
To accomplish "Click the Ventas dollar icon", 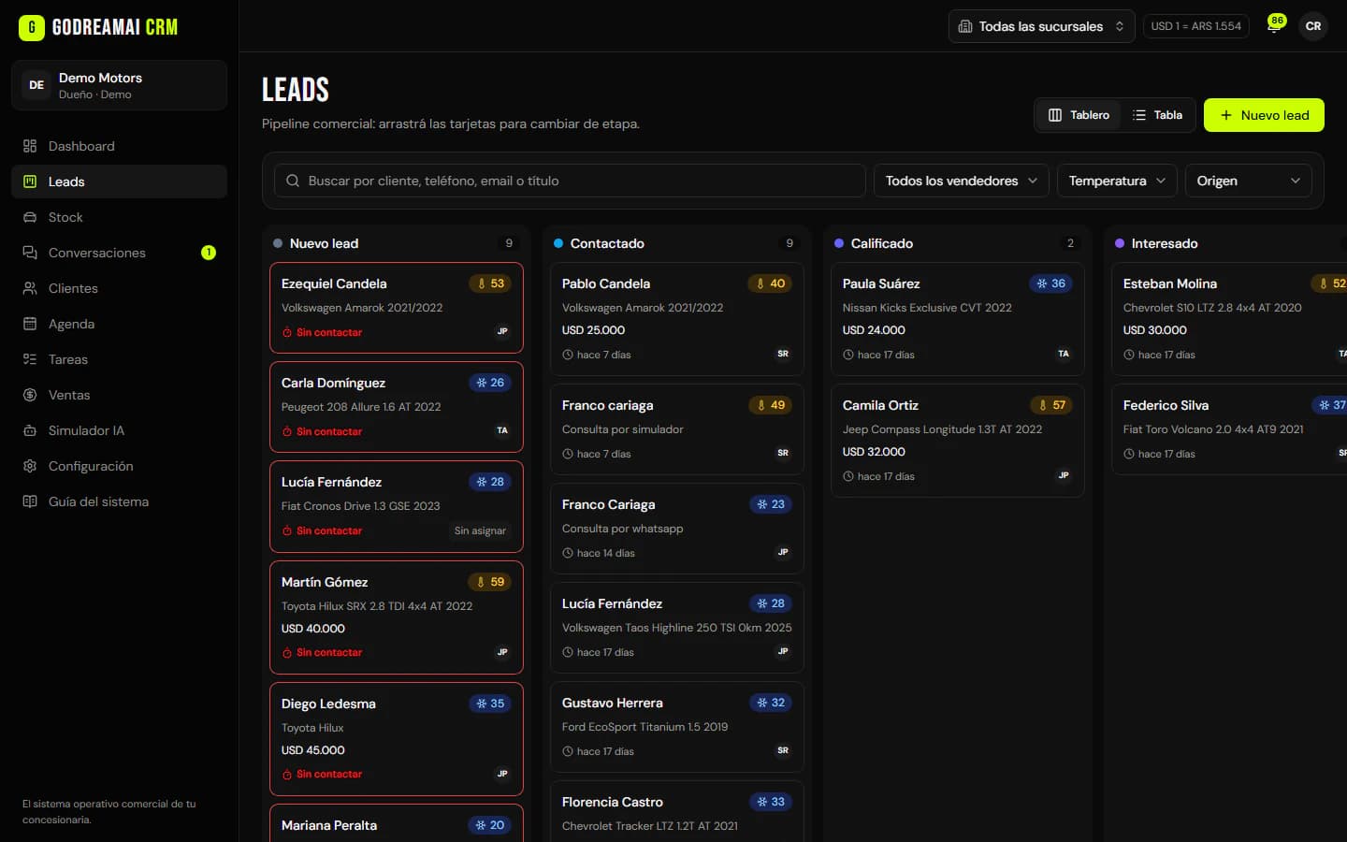I will click(x=30, y=395).
